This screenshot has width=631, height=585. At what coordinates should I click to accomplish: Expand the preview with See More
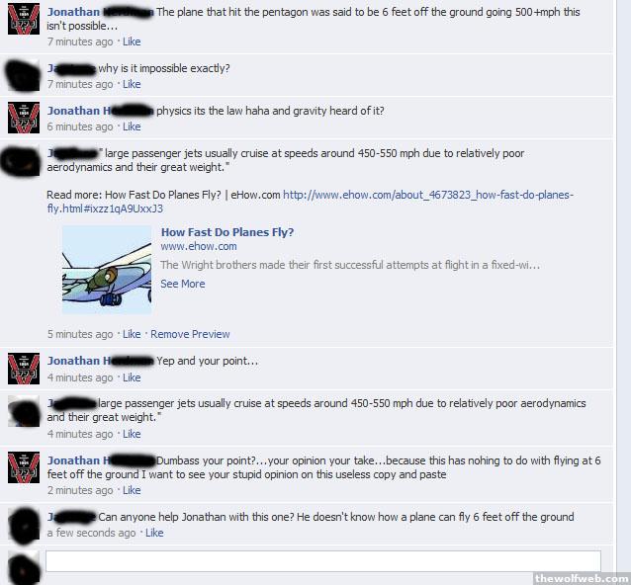pos(183,284)
